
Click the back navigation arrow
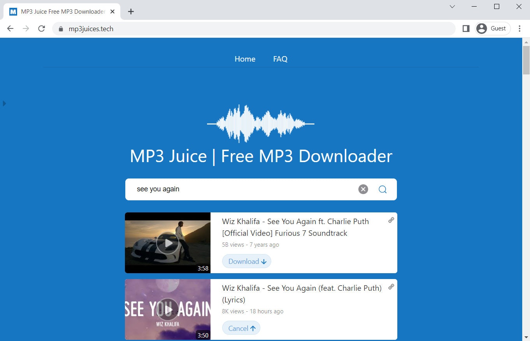(10, 28)
